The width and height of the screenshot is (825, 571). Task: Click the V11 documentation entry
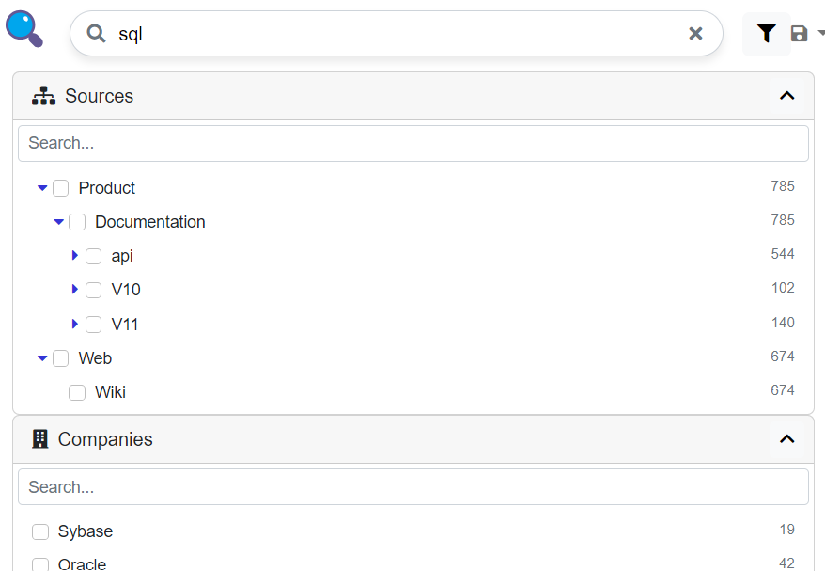125,324
